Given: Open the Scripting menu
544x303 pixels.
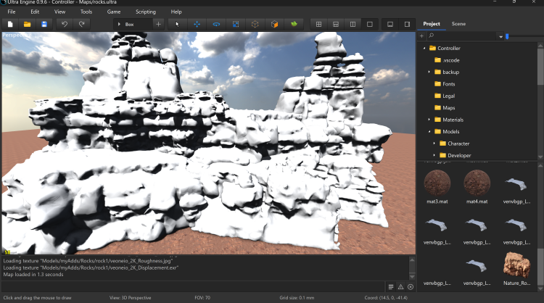Looking at the screenshot, I should coord(145,12).
